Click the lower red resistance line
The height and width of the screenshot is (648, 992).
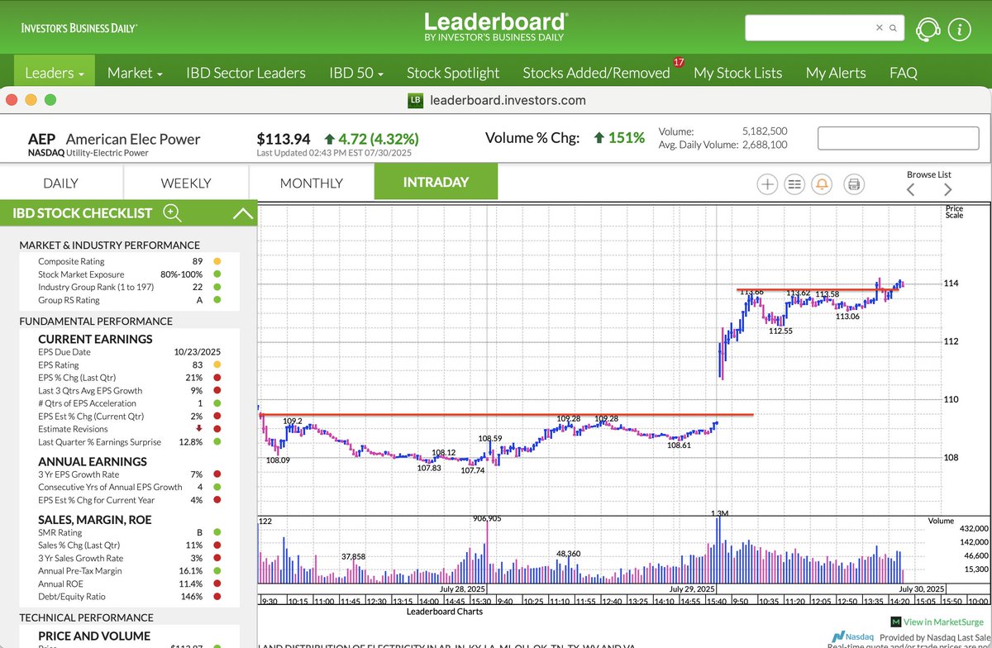tap(506, 414)
